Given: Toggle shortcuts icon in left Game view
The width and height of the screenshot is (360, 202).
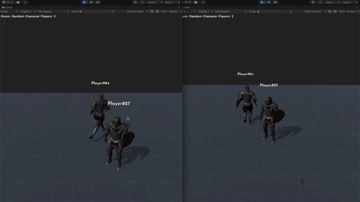Looking at the screenshot, I should click(x=157, y=11).
